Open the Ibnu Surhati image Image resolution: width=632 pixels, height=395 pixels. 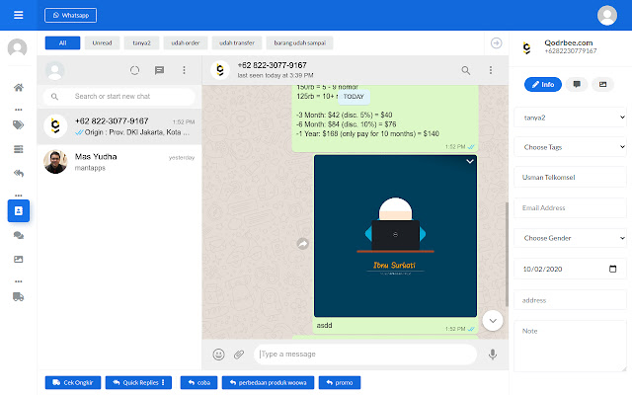point(395,236)
